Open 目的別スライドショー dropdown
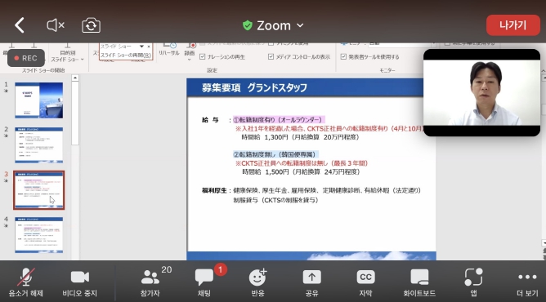Screen dimensions: 546x302 point(67,56)
